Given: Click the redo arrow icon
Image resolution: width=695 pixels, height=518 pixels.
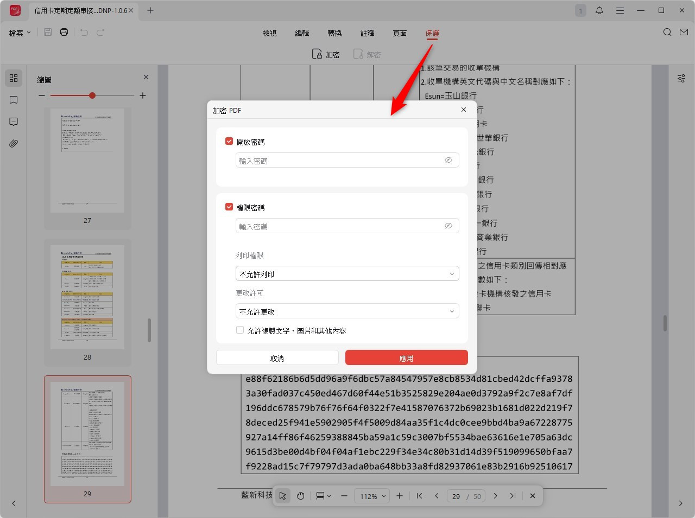Looking at the screenshot, I should 100,33.
